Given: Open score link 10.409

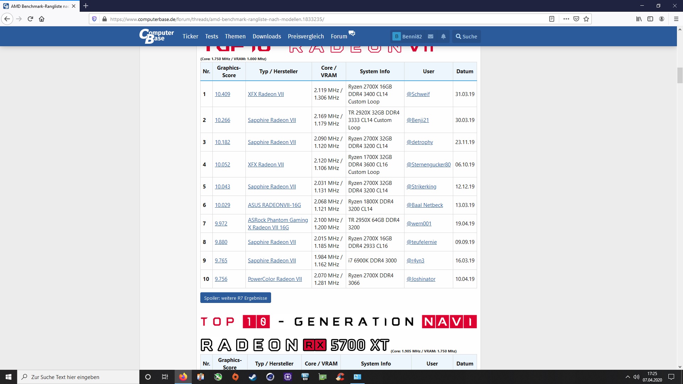Looking at the screenshot, I should 222,94.
